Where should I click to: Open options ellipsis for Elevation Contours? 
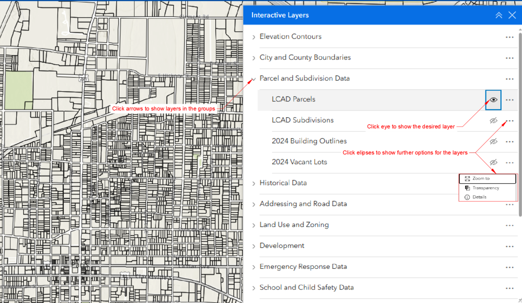click(509, 37)
